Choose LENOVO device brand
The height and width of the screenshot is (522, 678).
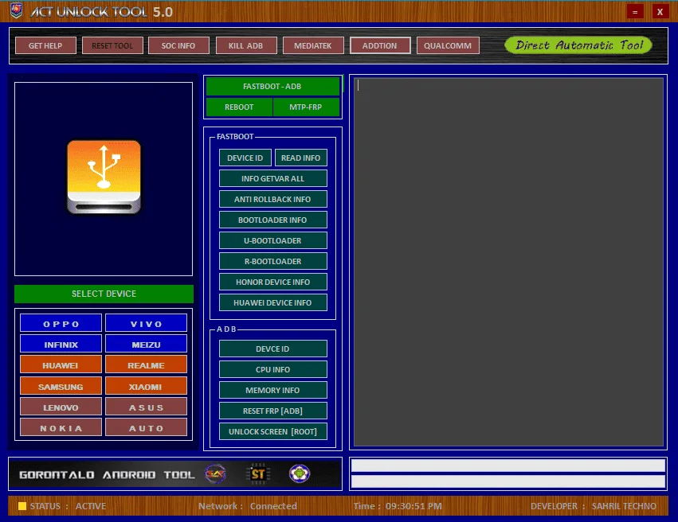pyautogui.click(x=61, y=407)
